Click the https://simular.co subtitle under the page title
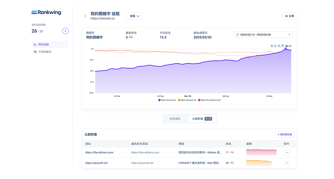Screen dimensions: 334x179 103,19
